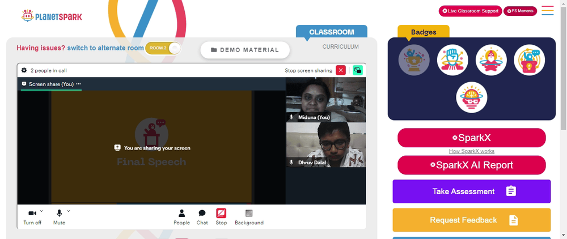Select the trophy badge
This screenshot has height=239, width=567.
pos(414,60)
